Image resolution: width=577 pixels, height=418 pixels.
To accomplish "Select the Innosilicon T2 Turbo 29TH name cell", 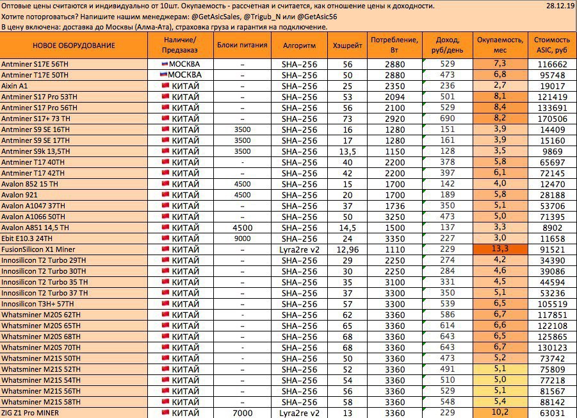I will coord(74,260).
